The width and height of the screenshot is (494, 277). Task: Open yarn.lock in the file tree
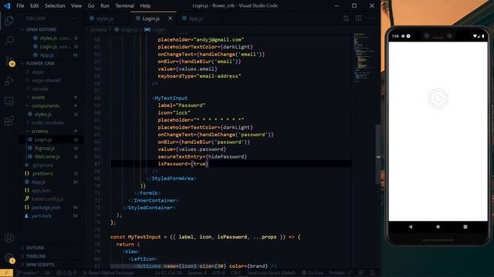(41, 215)
